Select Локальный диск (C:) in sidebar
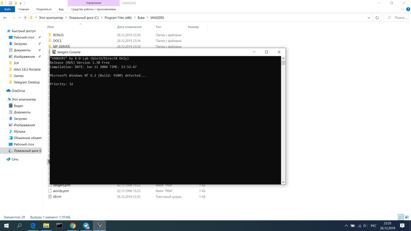Screen dimensions: 411x231 (28, 151)
